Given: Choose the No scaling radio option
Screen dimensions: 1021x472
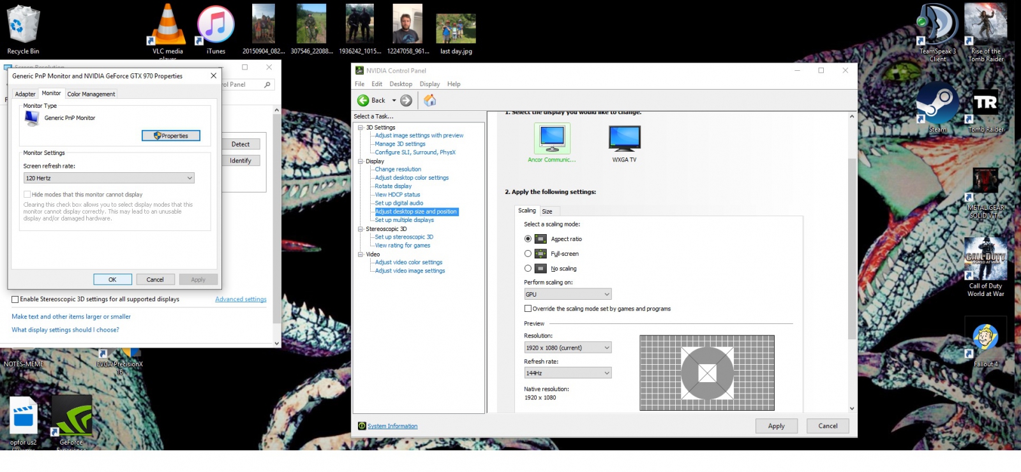Looking at the screenshot, I should 528,269.
